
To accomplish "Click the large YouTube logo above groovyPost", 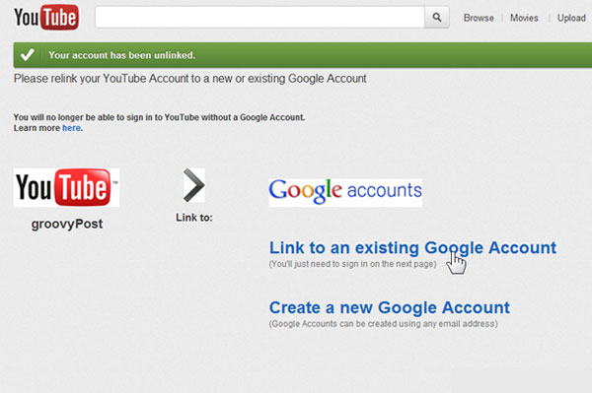I will pyautogui.click(x=66, y=187).
